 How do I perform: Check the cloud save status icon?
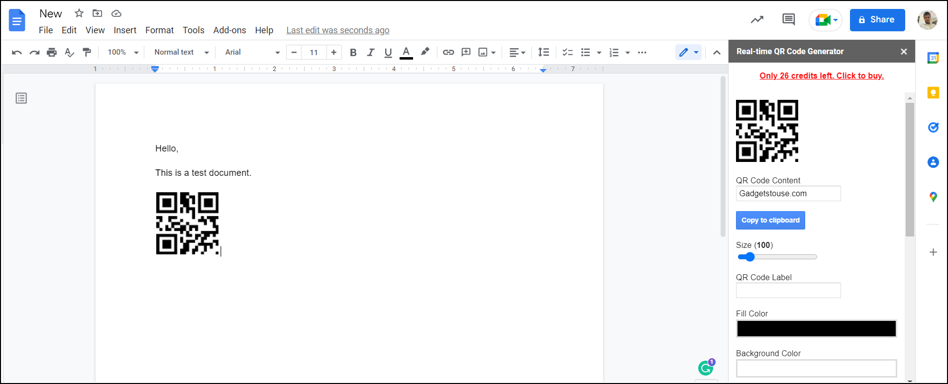(x=116, y=13)
